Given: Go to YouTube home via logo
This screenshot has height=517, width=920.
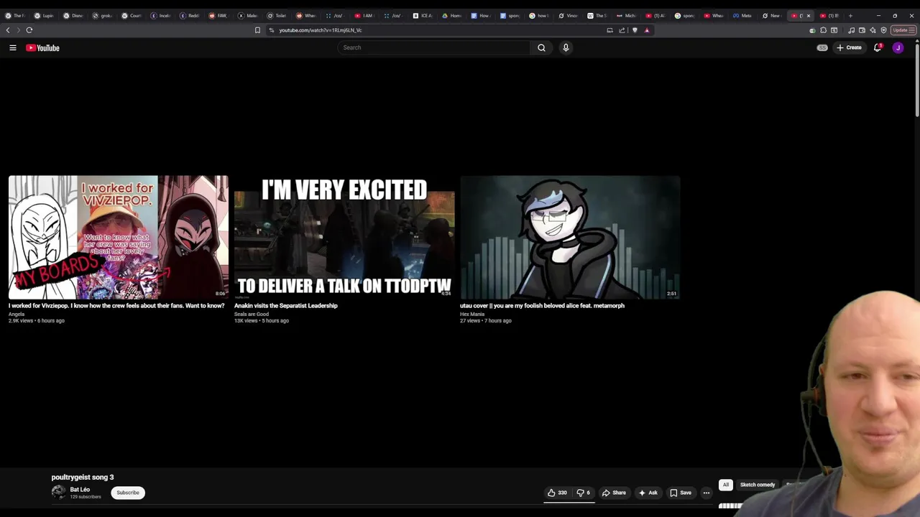Looking at the screenshot, I should (x=42, y=48).
